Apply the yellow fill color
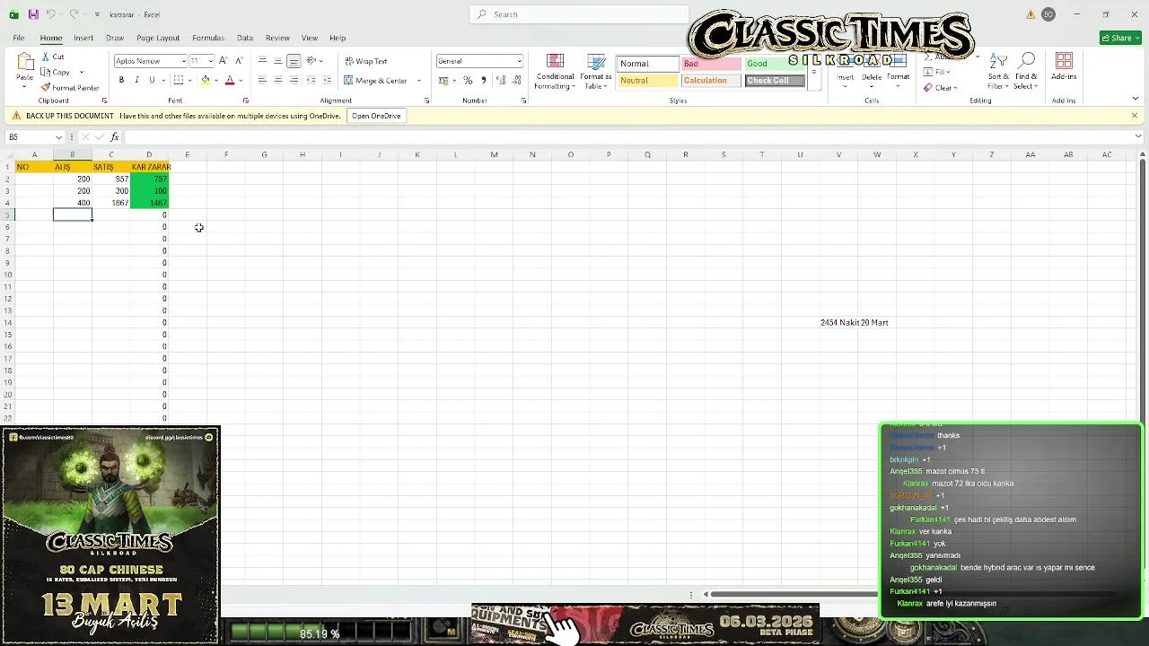This screenshot has width=1149, height=646. [x=205, y=80]
